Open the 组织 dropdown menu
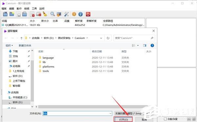 point(9,45)
